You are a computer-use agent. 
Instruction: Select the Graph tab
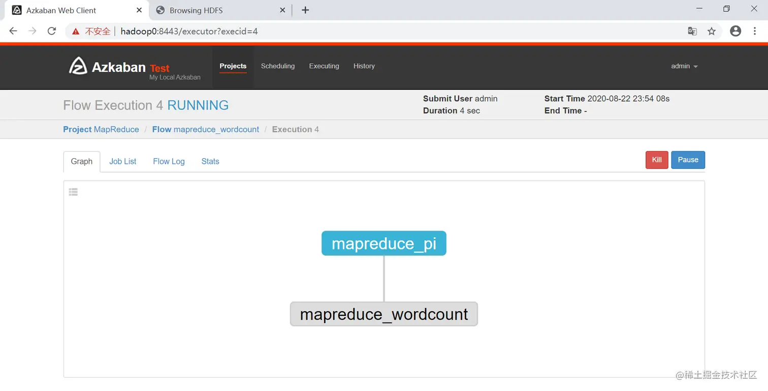coord(82,161)
